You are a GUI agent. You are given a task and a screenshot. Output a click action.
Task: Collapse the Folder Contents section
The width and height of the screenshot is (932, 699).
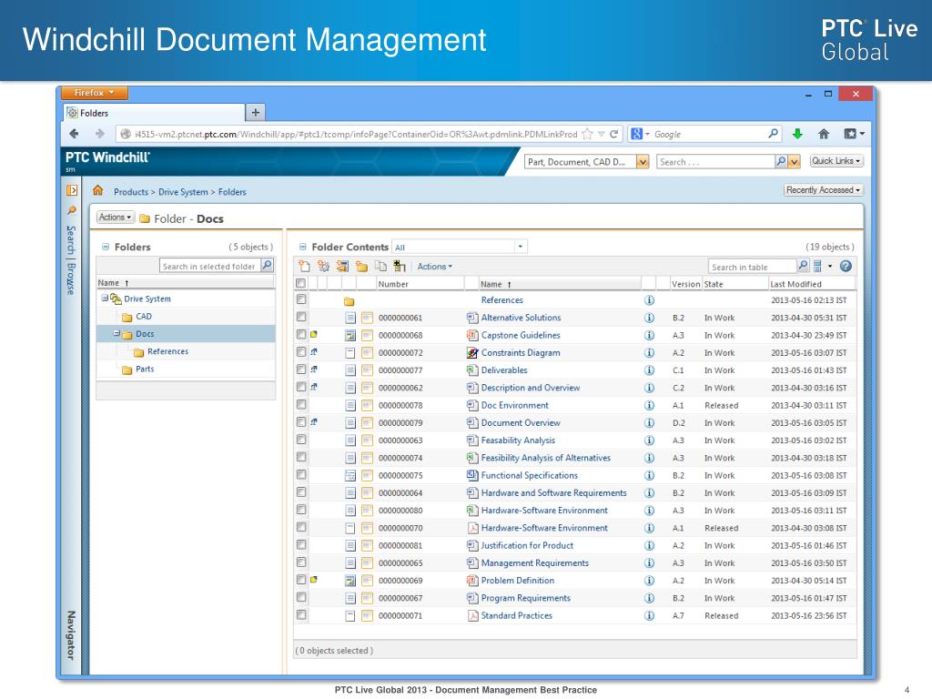click(302, 247)
